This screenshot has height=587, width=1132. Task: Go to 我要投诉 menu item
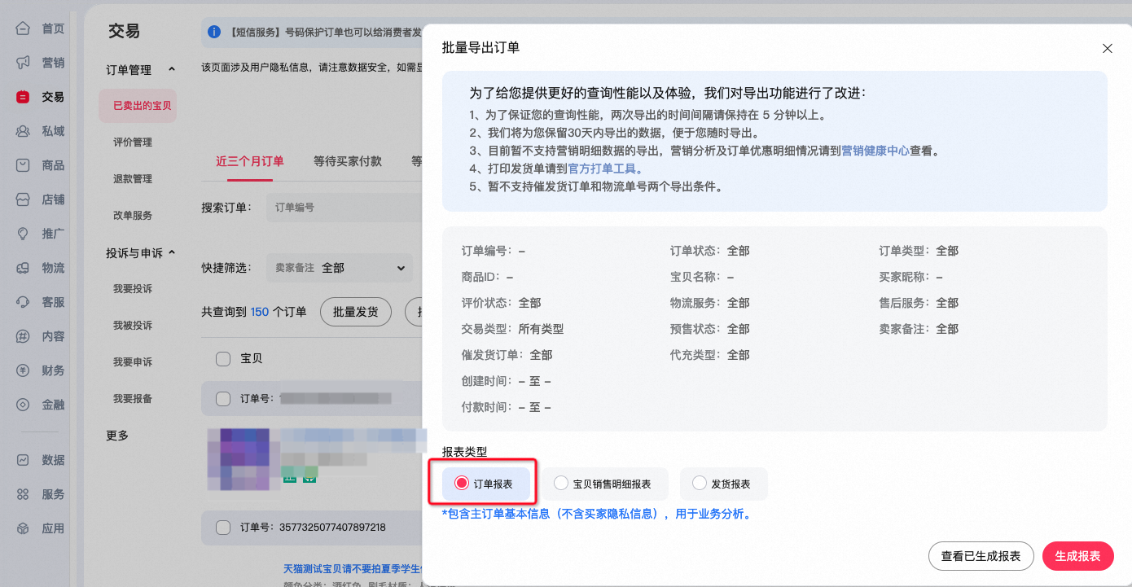(133, 289)
